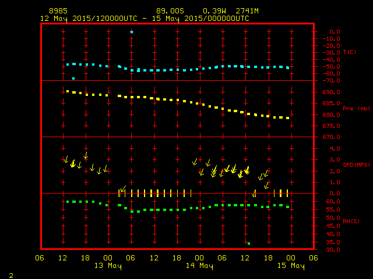Click the T(C) temperature axis label
The image size is (373, 279).
coord(350,52)
